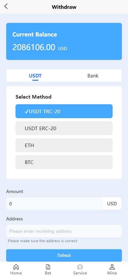Pick BTC as withdrawal method
The height and width of the screenshot is (277, 128).
[64, 162]
